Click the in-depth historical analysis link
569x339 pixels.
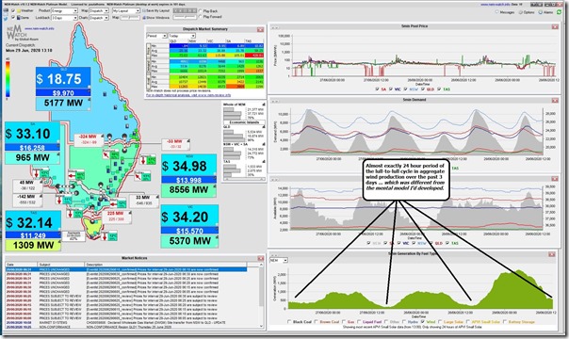[188, 95]
